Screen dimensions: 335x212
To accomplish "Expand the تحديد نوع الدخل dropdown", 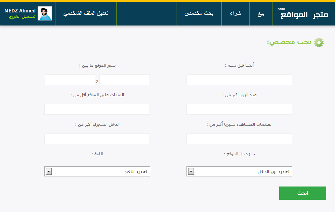I will point(239,171).
